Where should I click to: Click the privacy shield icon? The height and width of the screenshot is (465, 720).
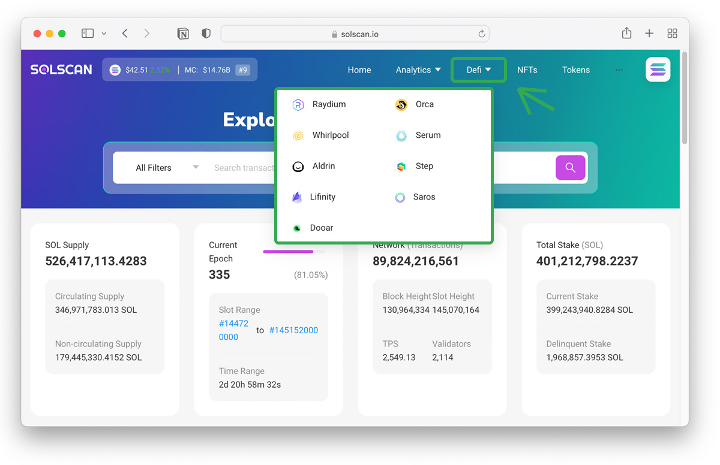click(206, 34)
